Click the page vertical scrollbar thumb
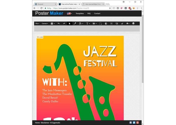Image resolution: width=176 pixels, height=125 pixels. [x=143, y=49]
